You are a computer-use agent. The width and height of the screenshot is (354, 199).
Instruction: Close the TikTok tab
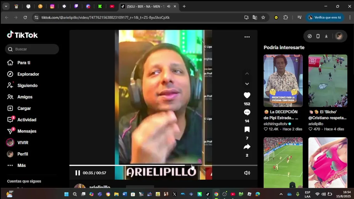175,6
